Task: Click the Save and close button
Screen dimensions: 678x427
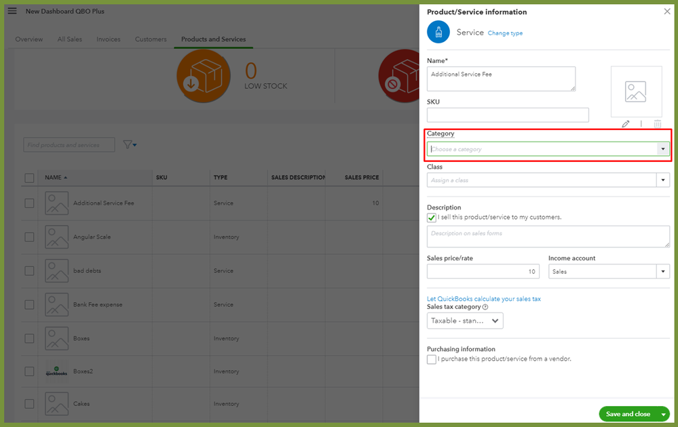Action: click(628, 414)
